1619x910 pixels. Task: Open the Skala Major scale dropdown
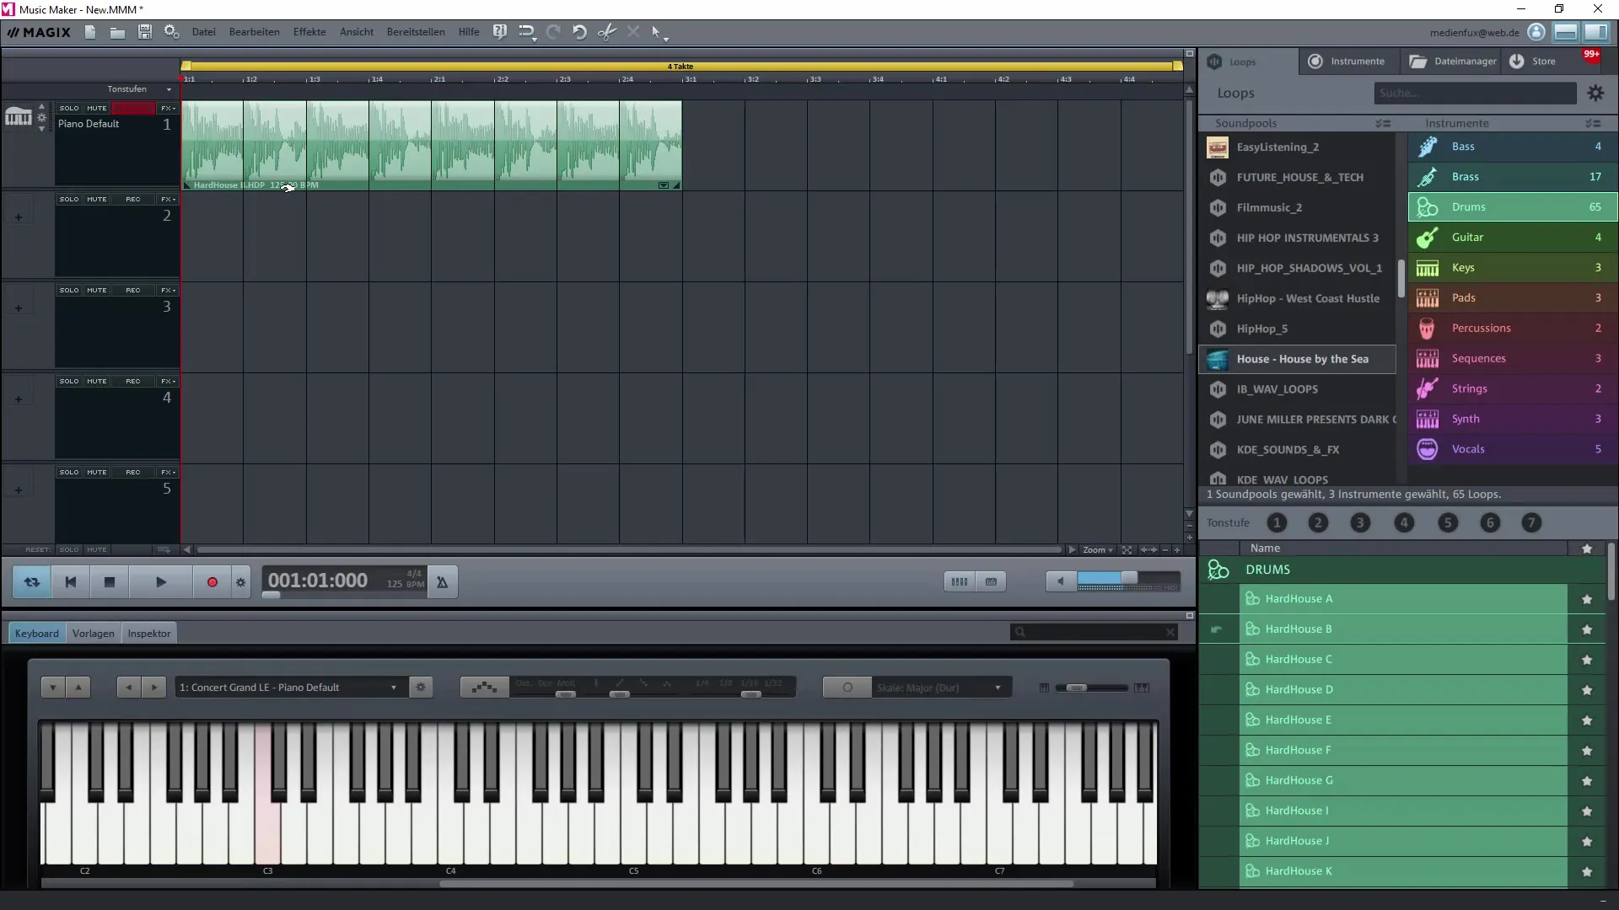click(940, 688)
